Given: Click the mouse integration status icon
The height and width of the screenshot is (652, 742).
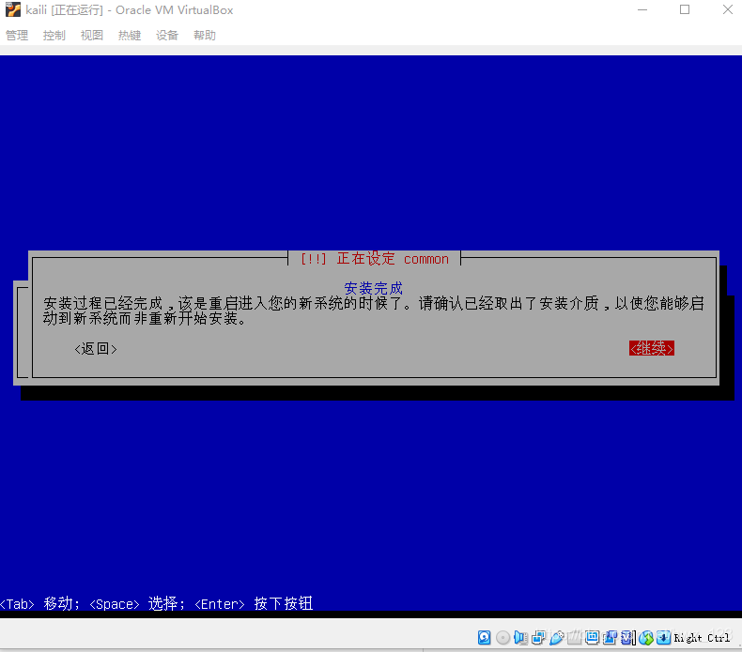Looking at the screenshot, I should tap(646, 638).
